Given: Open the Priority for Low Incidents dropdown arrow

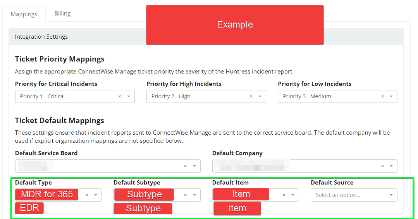Looking at the screenshot, I should (391, 96).
